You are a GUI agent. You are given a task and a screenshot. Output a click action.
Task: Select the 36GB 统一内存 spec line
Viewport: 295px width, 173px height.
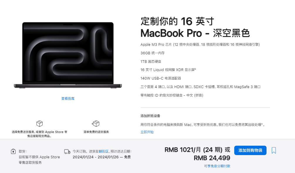[153, 53]
